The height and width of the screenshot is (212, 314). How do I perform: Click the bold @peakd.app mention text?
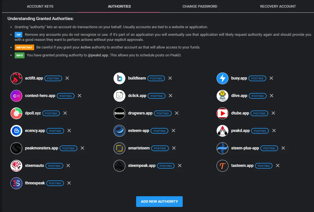tap(98, 55)
